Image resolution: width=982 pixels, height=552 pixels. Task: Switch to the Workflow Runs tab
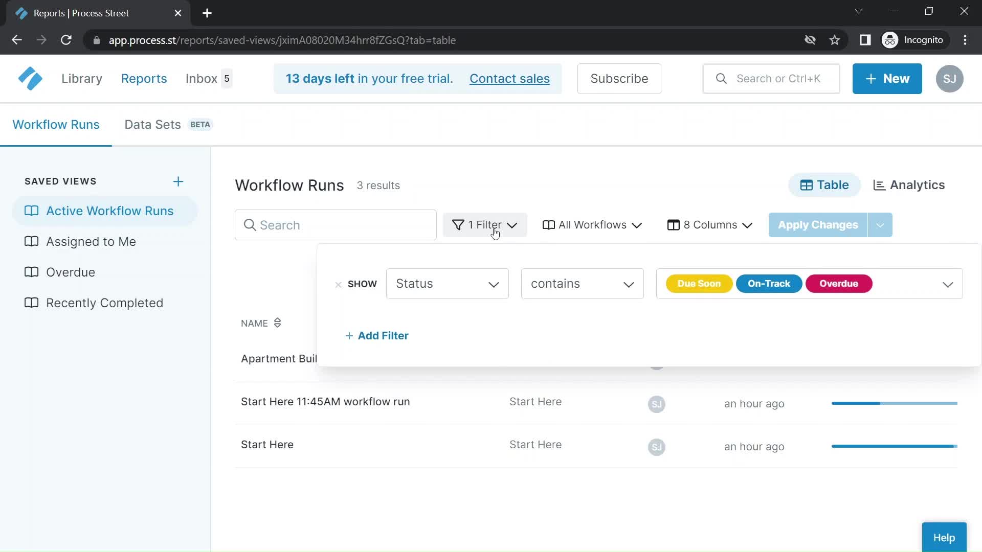[56, 125]
